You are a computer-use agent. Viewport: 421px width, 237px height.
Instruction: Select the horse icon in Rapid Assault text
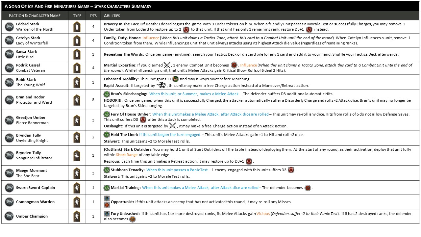(x=161, y=86)
